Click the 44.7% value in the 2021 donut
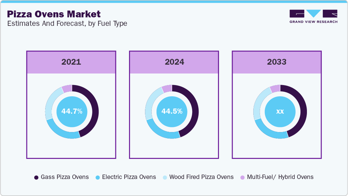The image size is (348, 196). (x=72, y=111)
